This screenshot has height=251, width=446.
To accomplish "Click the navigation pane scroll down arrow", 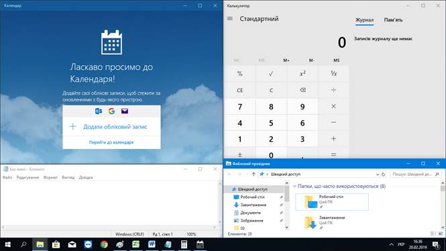I will click(287, 228).
